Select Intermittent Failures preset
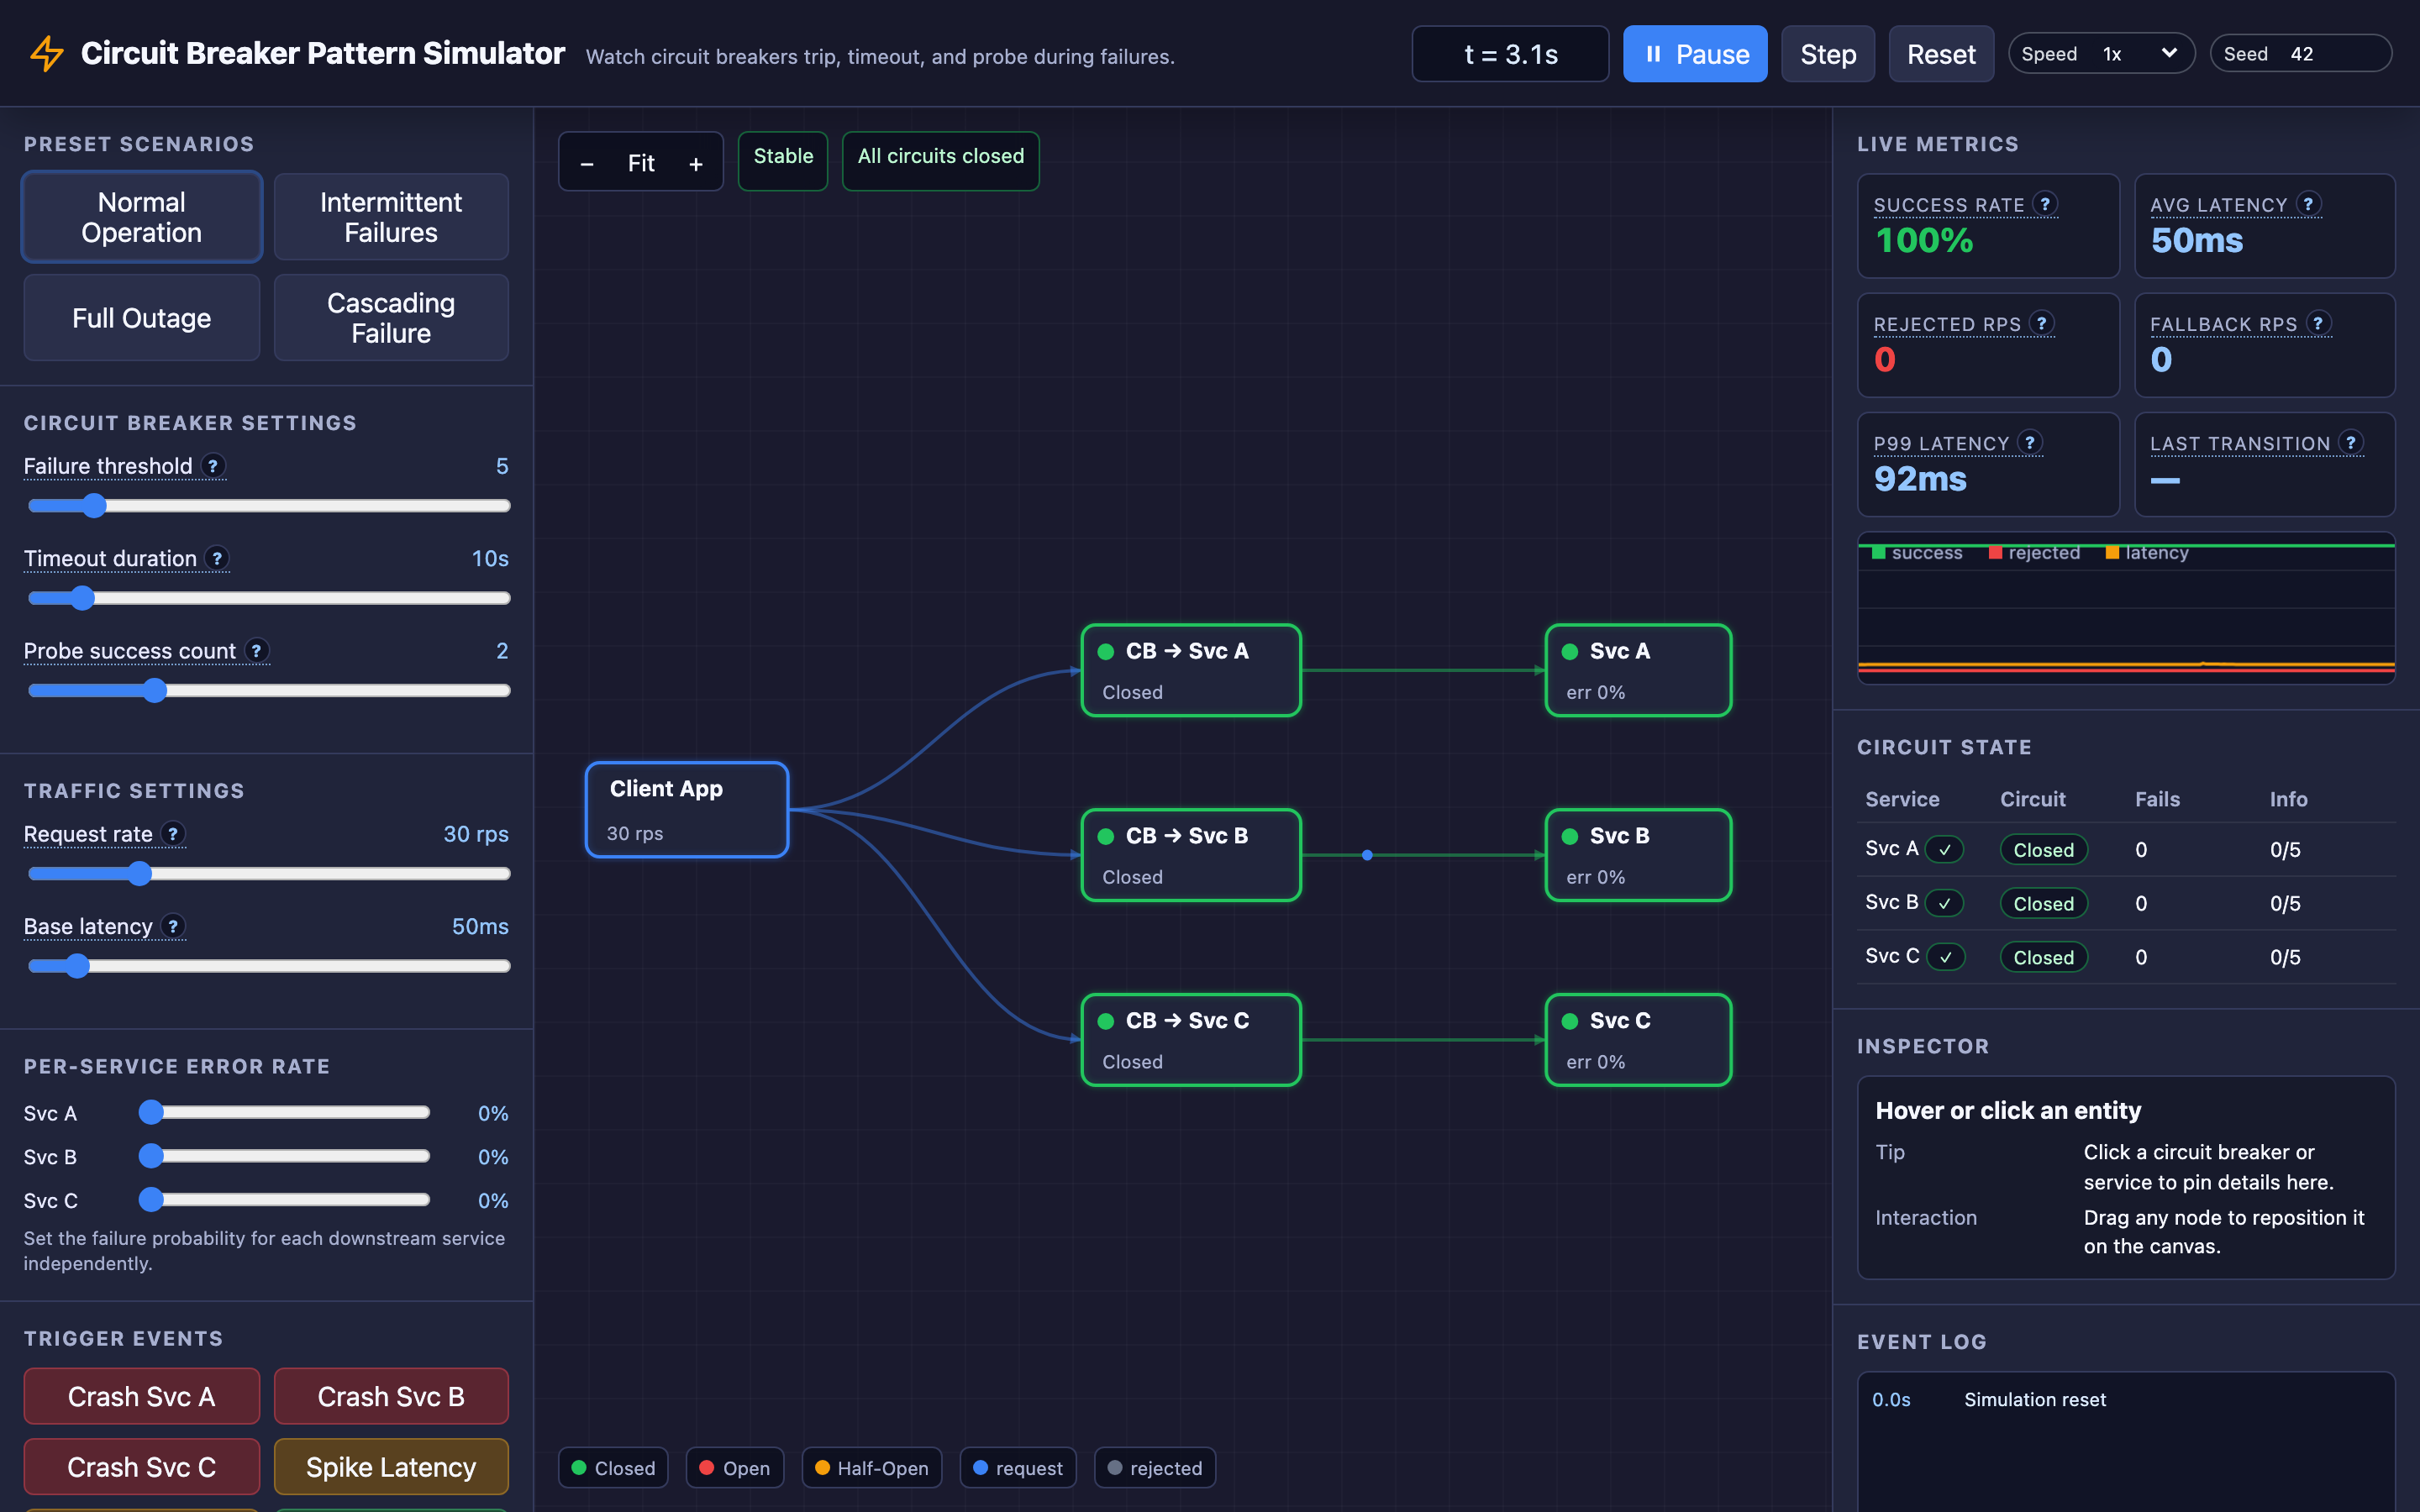 click(x=391, y=217)
